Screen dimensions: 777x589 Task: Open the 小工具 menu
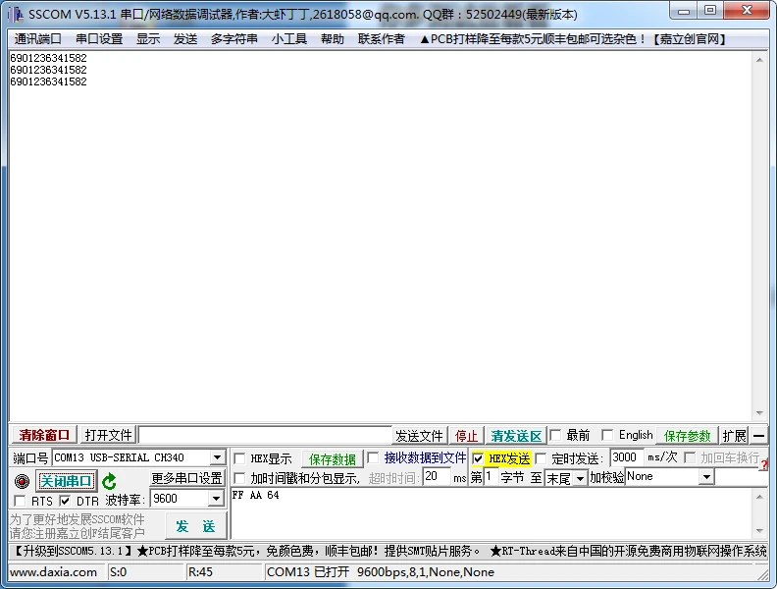point(288,39)
